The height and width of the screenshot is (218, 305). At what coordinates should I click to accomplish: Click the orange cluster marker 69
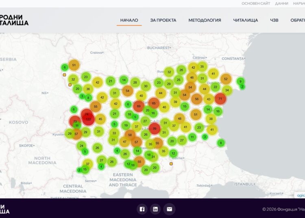[x=139, y=106]
